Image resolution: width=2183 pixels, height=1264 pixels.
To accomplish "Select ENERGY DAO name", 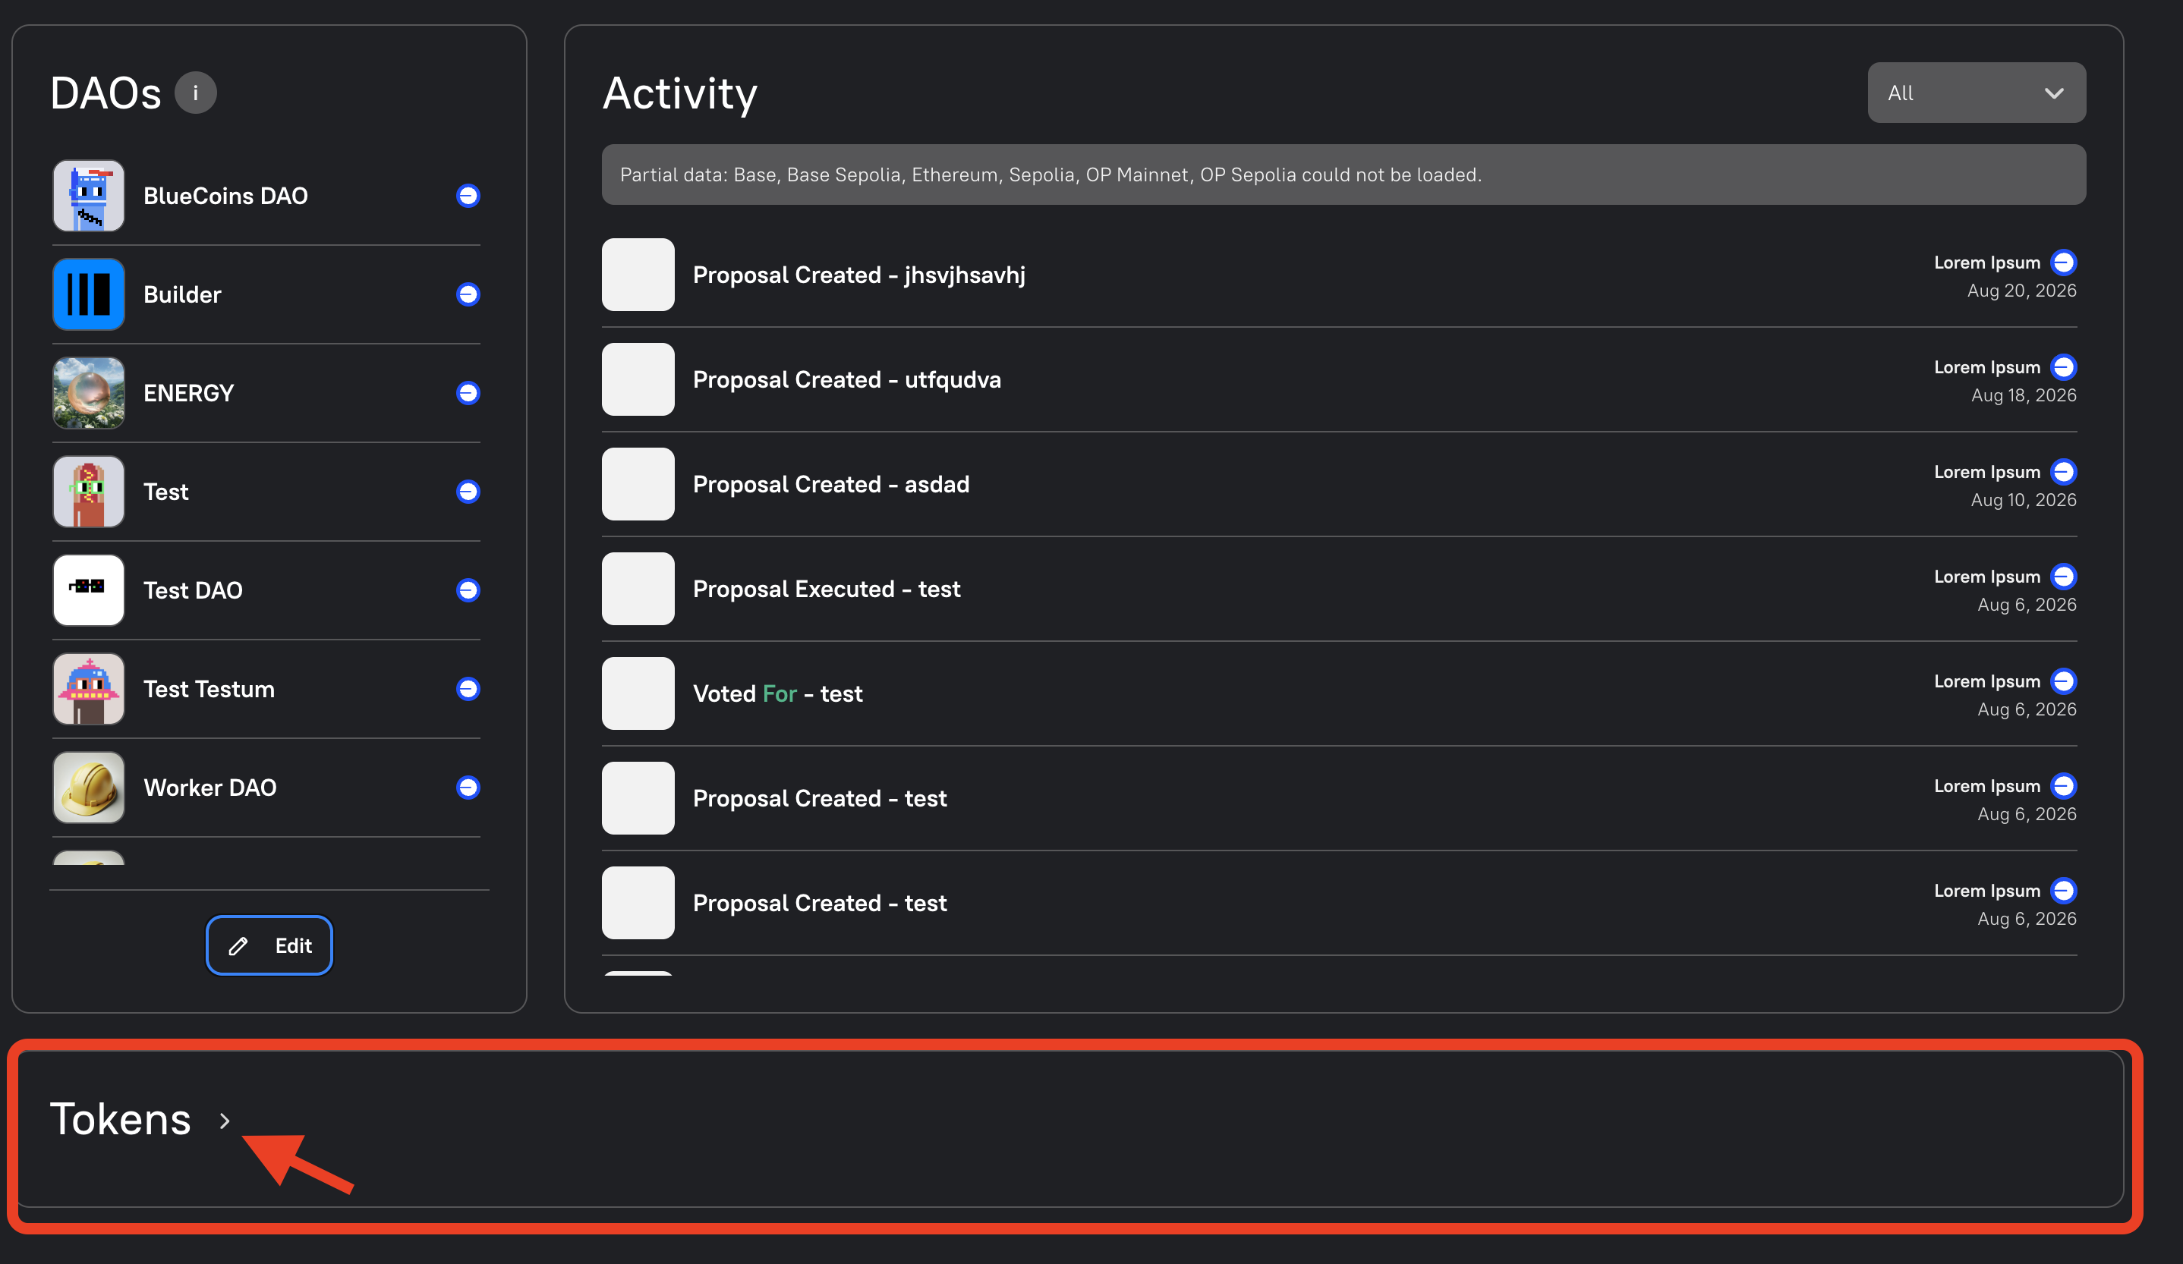I will pyautogui.click(x=188, y=394).
